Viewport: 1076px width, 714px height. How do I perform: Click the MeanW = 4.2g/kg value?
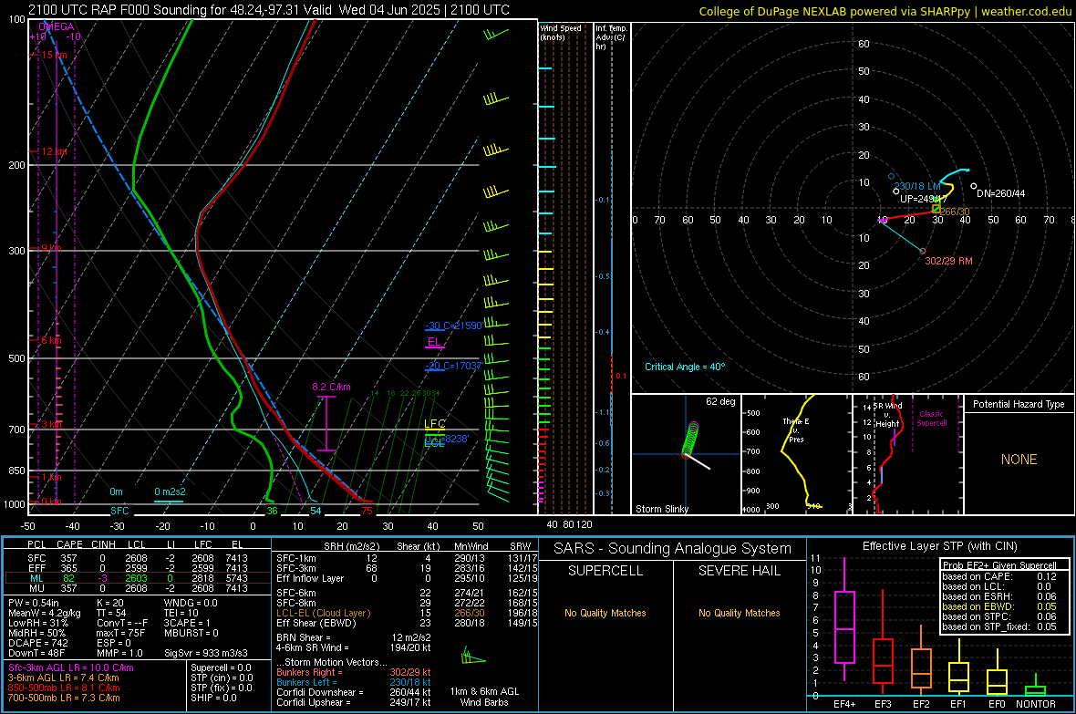(x=45, y=613)
